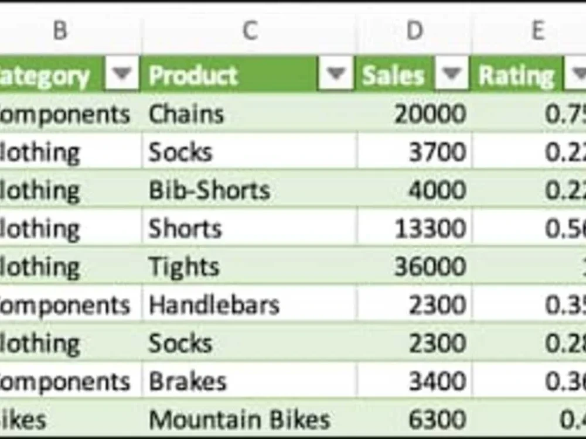Click the cell with 20000 sales value
This screenshot has width=586, height=439.
(410, 114)
